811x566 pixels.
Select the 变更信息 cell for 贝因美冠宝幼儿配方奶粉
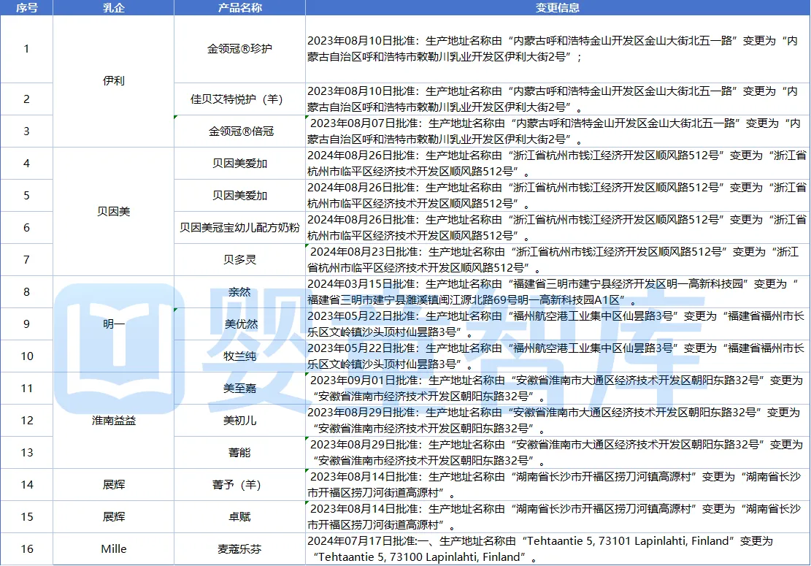click(x=558, y=228)
